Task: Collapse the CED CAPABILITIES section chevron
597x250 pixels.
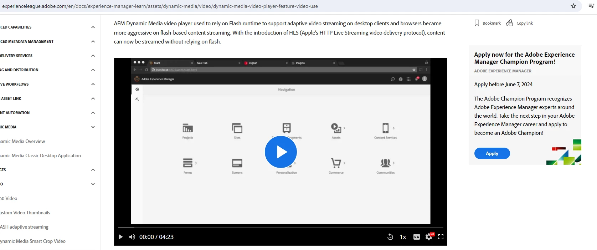Action: click(93, 27)
